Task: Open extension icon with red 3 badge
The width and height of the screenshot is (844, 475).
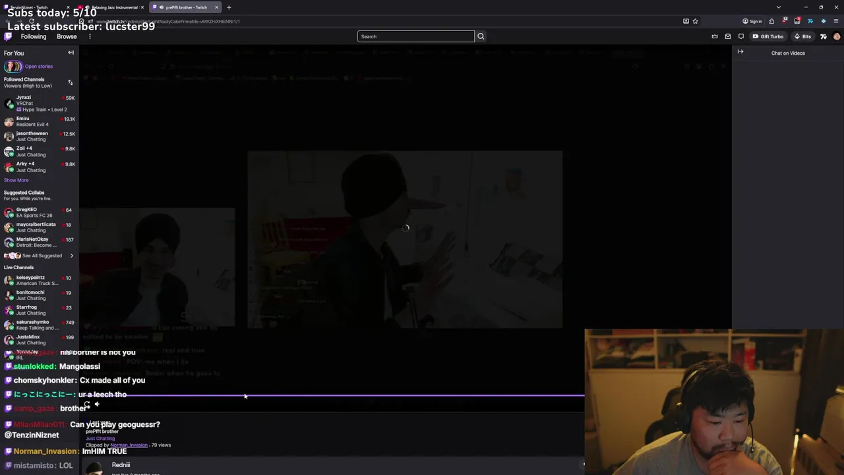Action: tap(797, 21)
